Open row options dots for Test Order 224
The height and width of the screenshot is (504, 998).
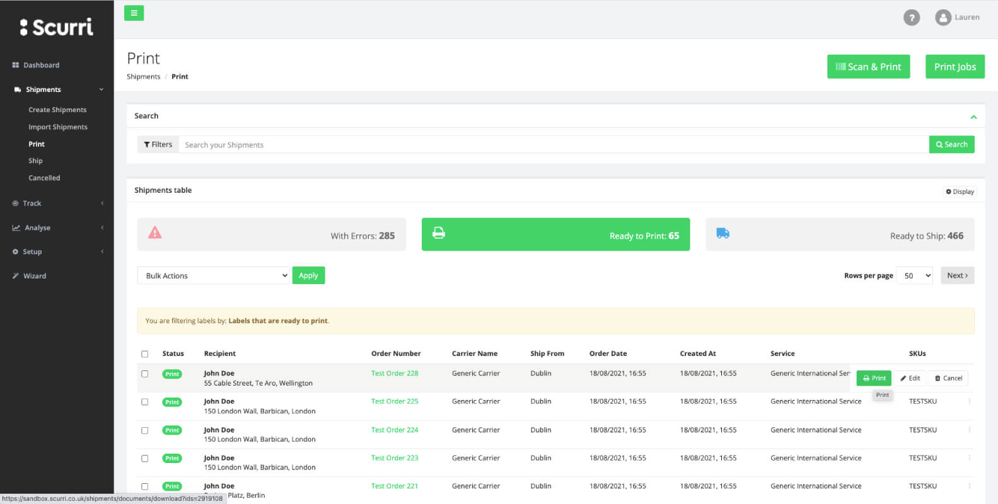coord(969,430)
